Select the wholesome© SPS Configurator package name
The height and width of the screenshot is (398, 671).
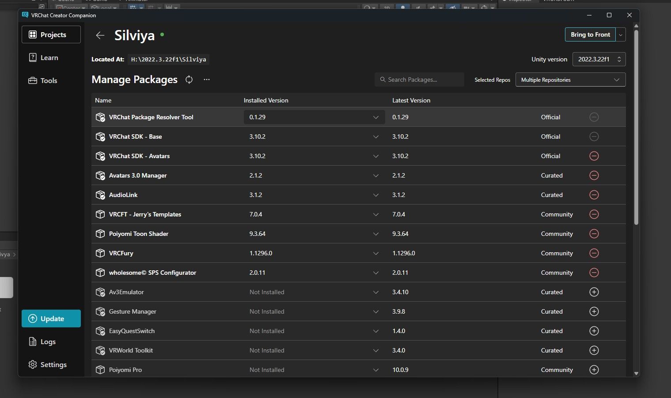[x=152, y=273]
